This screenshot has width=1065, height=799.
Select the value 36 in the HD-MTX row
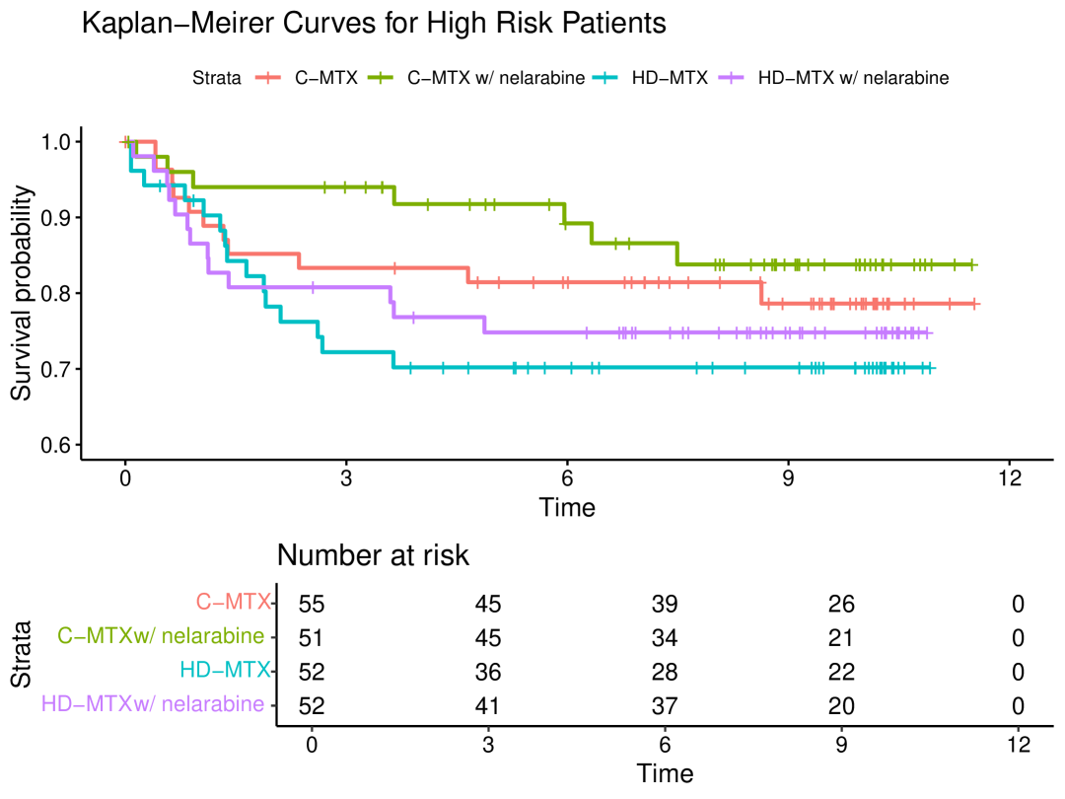pos(488,672)
